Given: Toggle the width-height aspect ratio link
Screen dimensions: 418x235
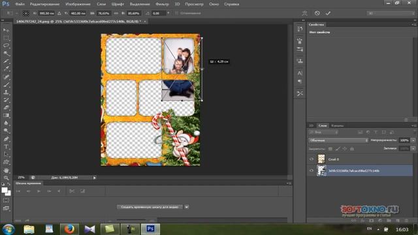Looking at the screenshot, I should (x=116, y=13).
